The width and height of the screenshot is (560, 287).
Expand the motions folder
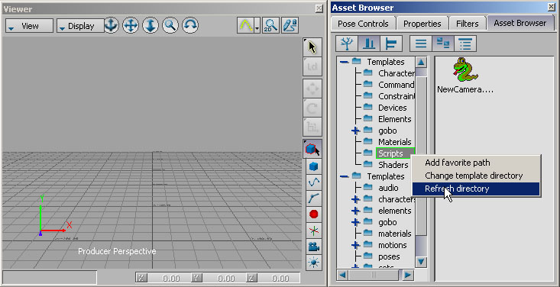(x=356, y=245)
